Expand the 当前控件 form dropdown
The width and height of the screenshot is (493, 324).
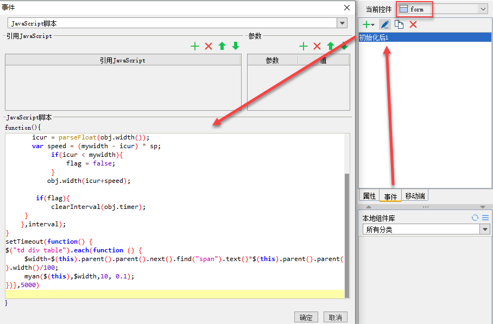[x=483, y=9]
